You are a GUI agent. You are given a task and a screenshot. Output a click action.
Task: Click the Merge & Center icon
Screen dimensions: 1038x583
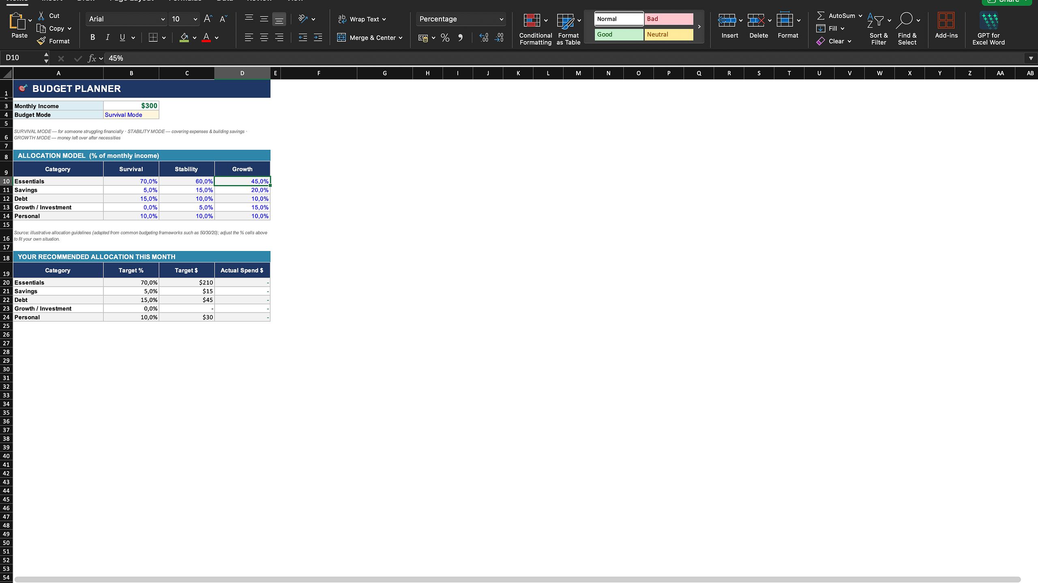341,38
